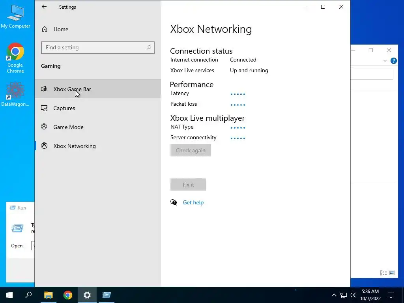This screenshot has height=303, width=404.
Task: Click the search magnifier in Find a setting
Action: click(x=149, y=48)
